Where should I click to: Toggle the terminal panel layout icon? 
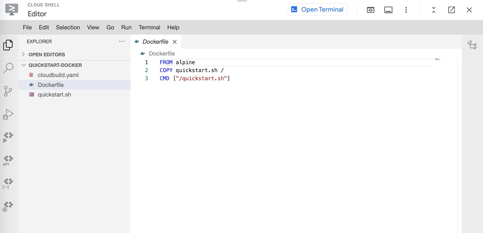point(388,10)
